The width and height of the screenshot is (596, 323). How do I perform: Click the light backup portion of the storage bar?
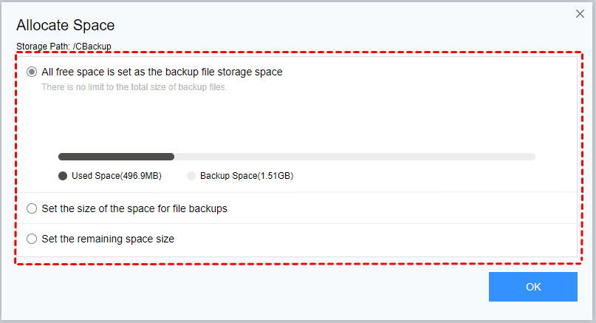point(354,157)
